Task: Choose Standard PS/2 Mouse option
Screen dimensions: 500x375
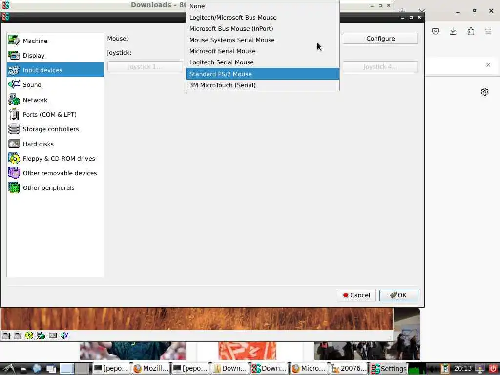Action: coord(262,74)
